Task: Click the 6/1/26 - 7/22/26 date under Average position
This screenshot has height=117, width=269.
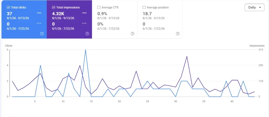Action: click(x=154, y=28)
